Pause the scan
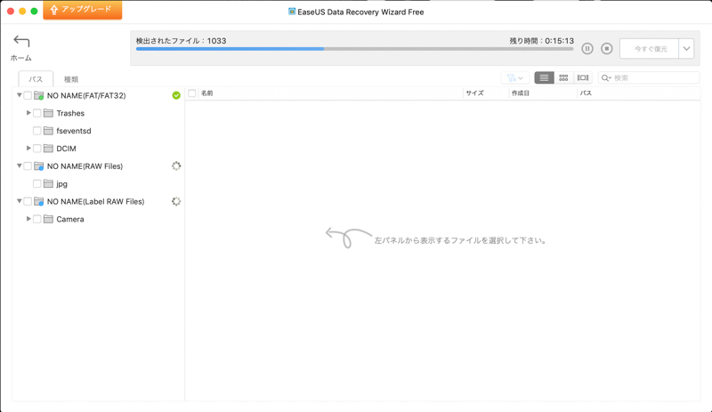 pyautogui.click(x=587, y=49)
